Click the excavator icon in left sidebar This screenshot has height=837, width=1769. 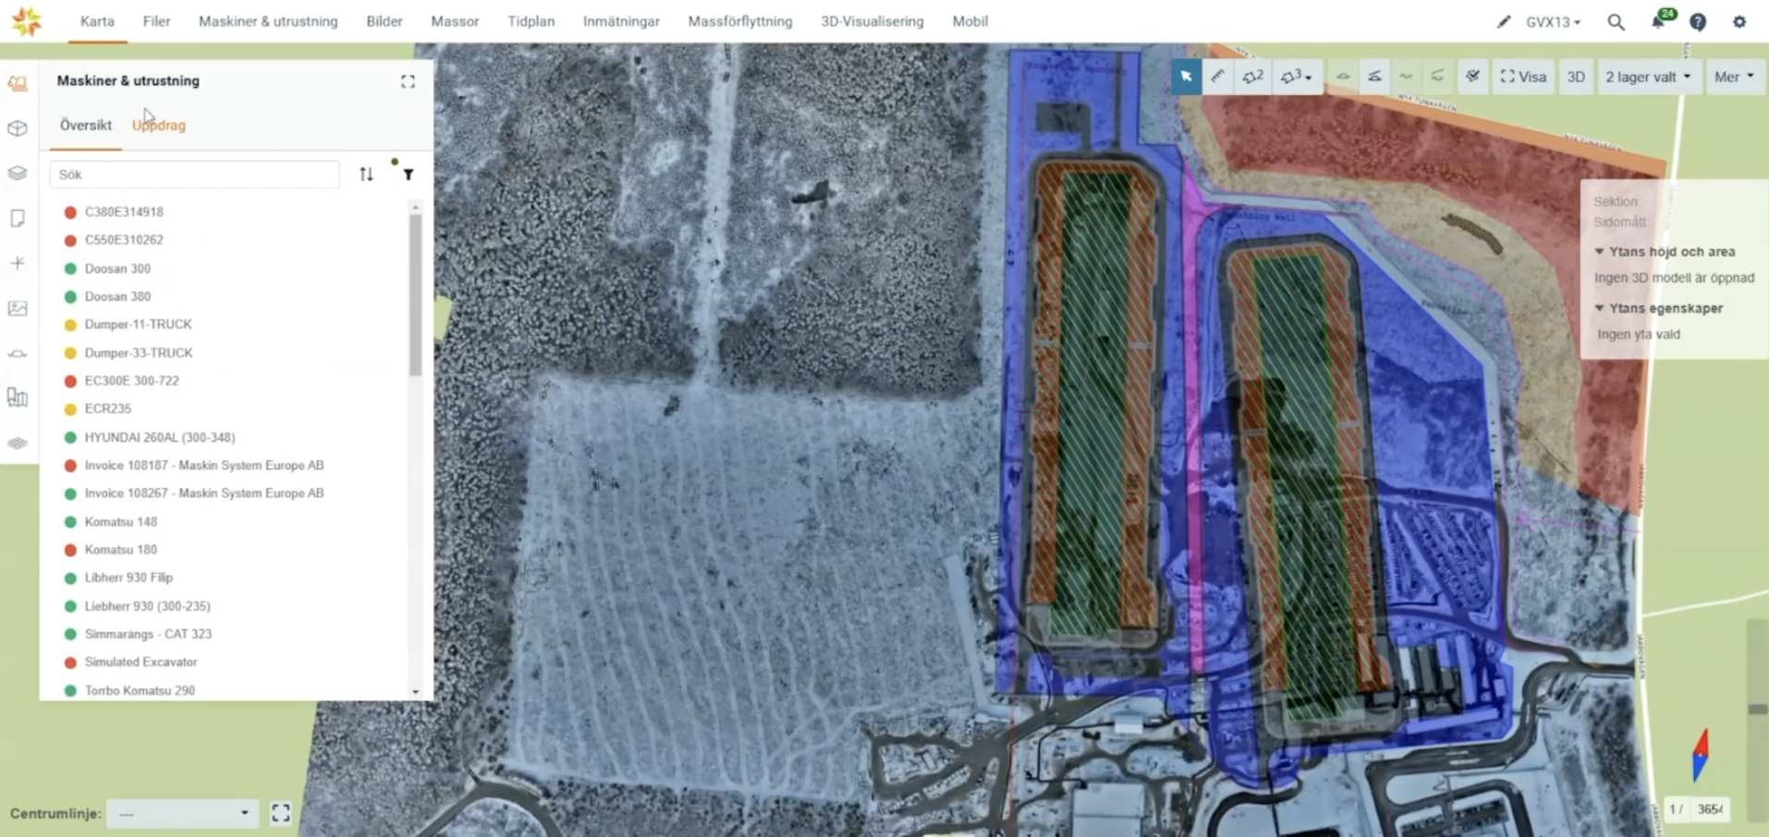click(x=18, y=84)
